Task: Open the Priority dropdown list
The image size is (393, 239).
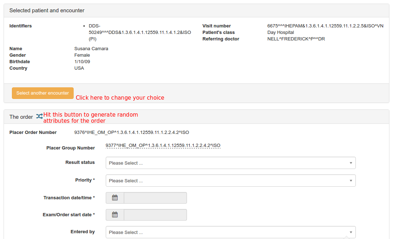Action: point(230,181)
